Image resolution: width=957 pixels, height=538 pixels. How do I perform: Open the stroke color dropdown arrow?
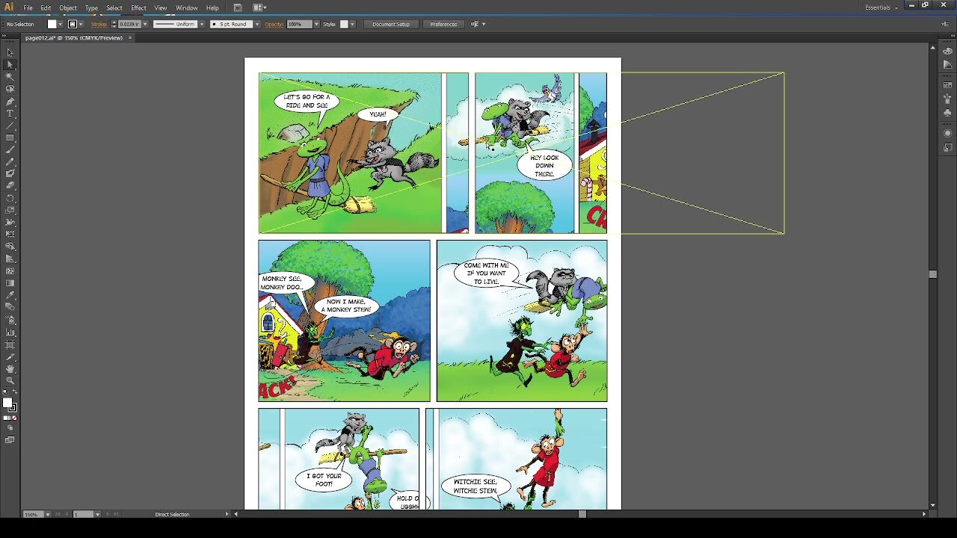[x=81, y=24]
